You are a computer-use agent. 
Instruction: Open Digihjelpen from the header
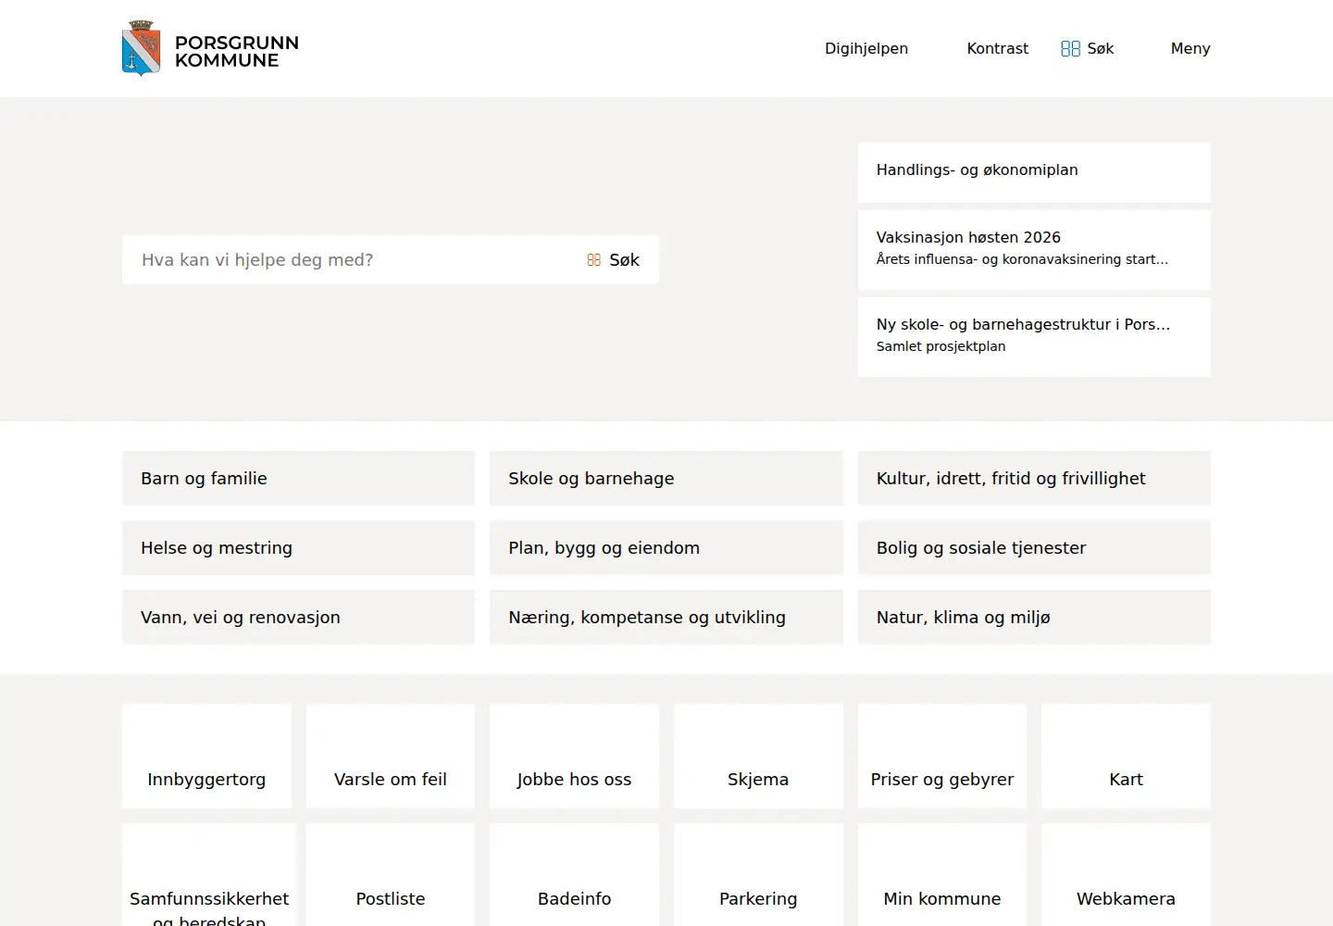click(x=866, y=48)
